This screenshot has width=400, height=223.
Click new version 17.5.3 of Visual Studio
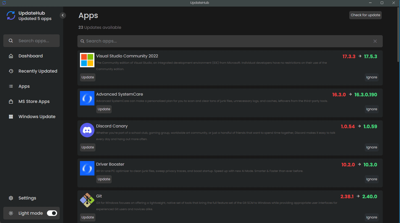point(371,56)
